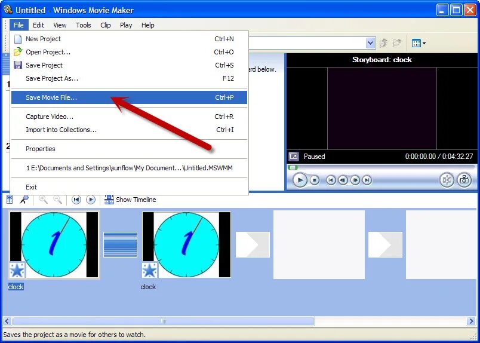Click the New Collection Folder icon
Viewport: 480px width, 343px height.
click(398, 43)
